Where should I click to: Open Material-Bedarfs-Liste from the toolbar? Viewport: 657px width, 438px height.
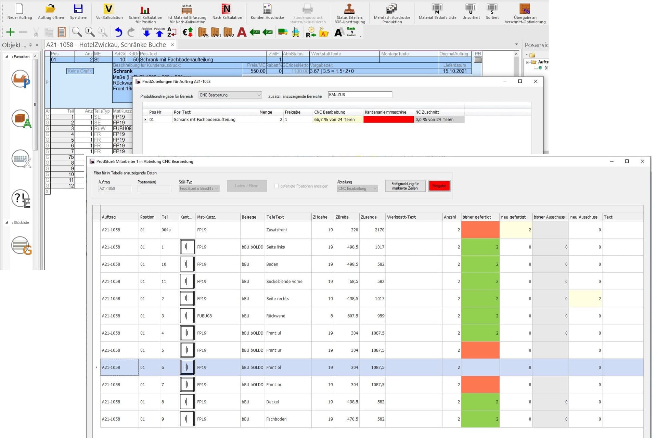[x=437, y=9]
